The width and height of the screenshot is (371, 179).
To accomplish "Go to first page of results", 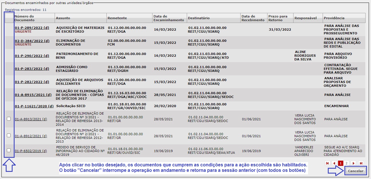I will [327, 163].
